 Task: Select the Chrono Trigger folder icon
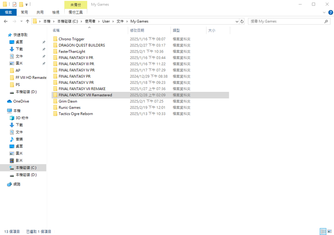pos(56,39)
